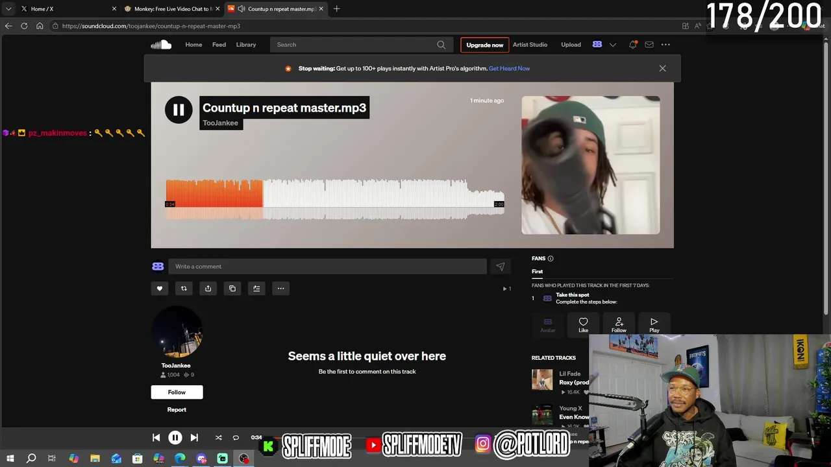Skip to next track in bottom player
Screen dimensions: 831x467
pyautogui.click(x=194, y=438)
